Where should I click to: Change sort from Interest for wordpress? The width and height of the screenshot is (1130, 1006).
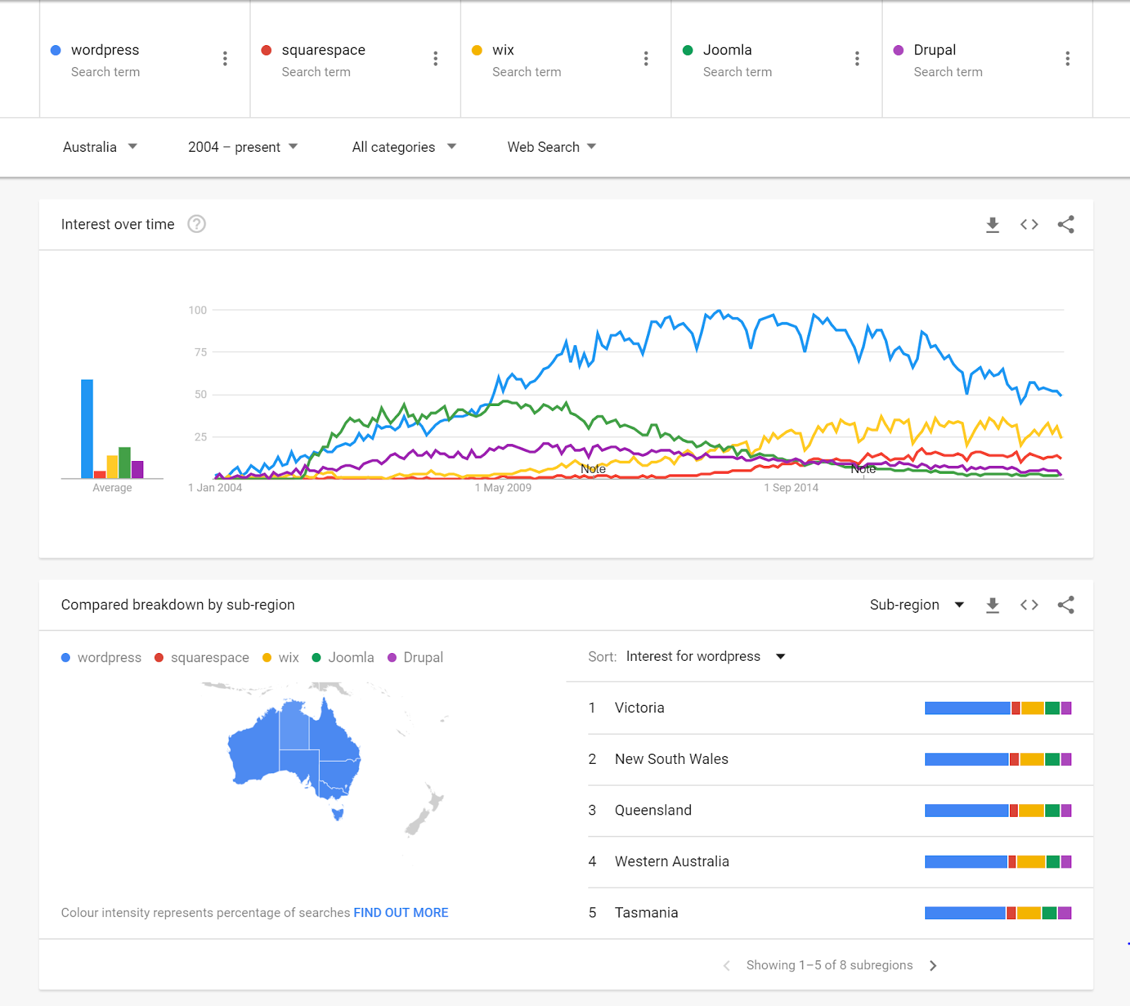pyautogui.click(x=706, y=657)
